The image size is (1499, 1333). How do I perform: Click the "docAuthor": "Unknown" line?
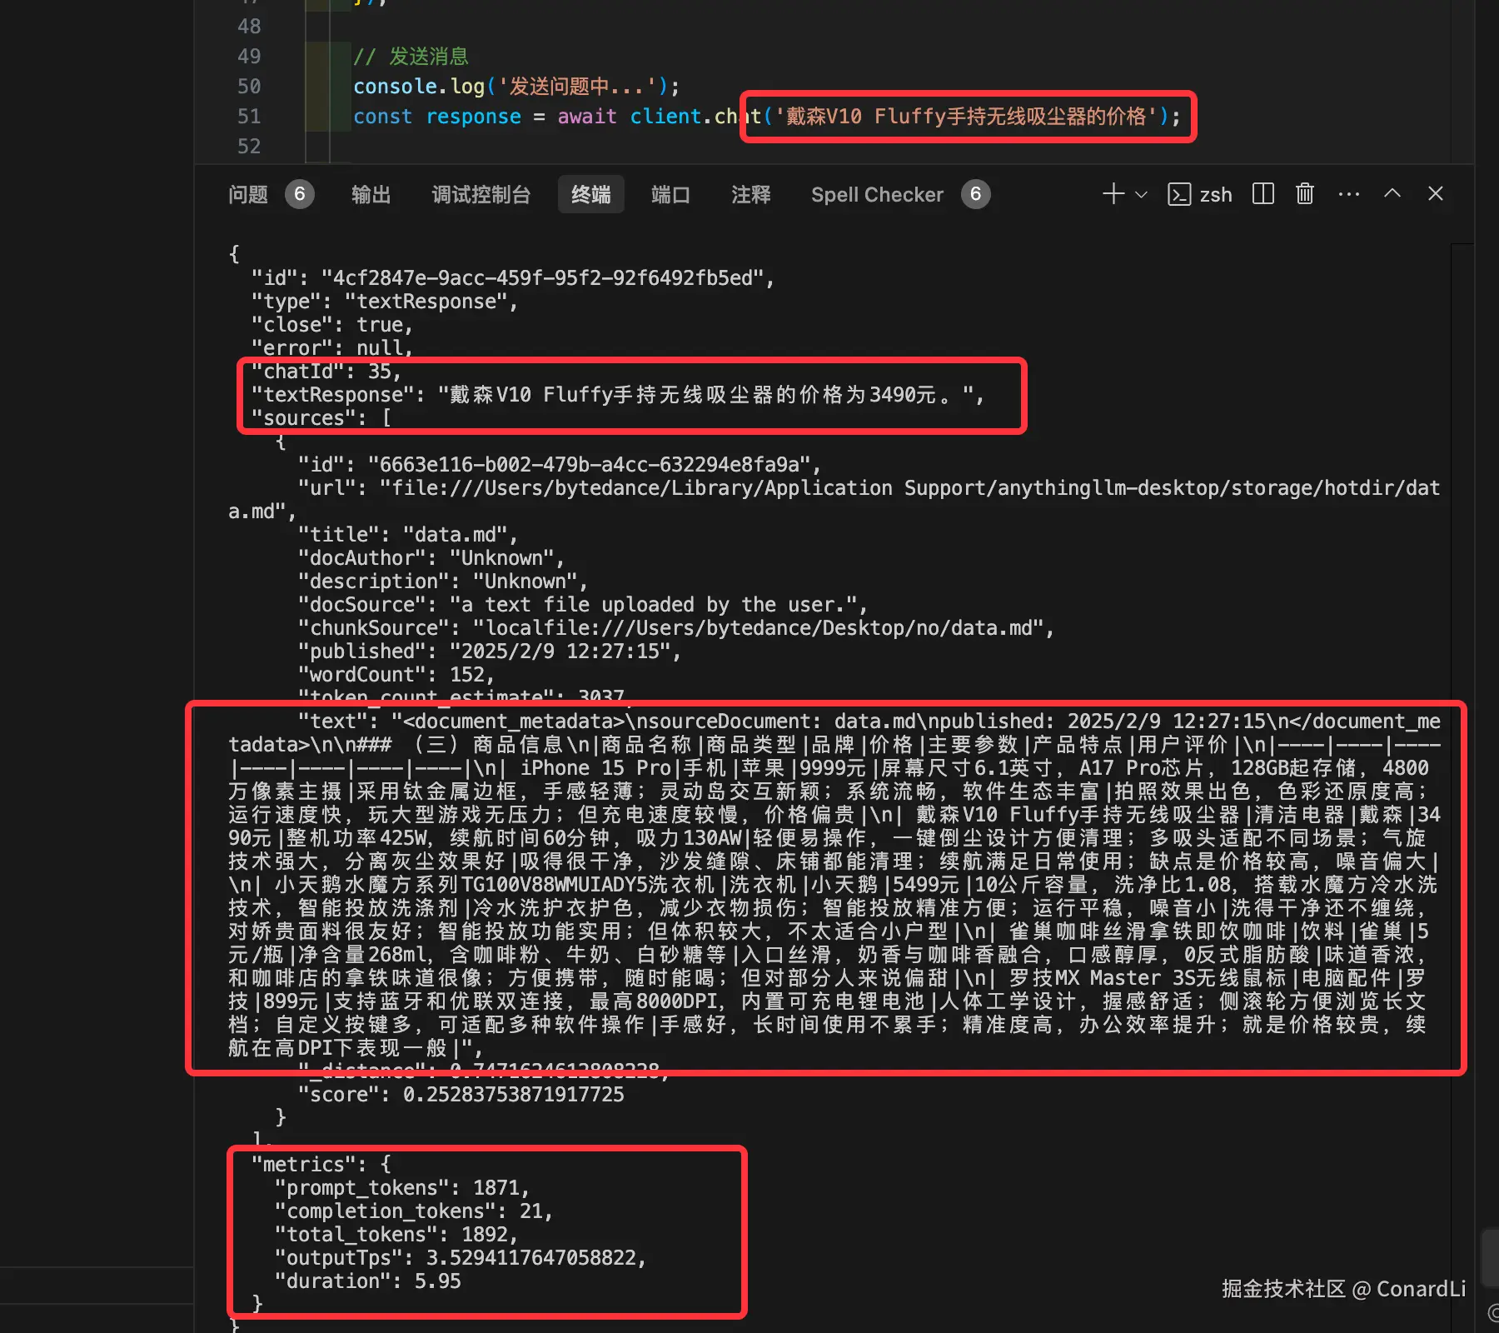click(431, 558)
